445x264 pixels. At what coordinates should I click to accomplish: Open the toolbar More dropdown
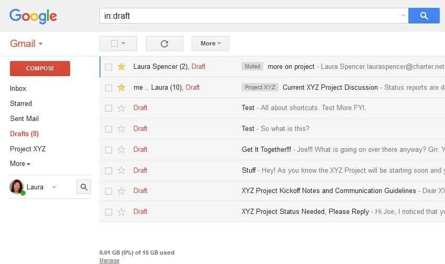point(210,44)
